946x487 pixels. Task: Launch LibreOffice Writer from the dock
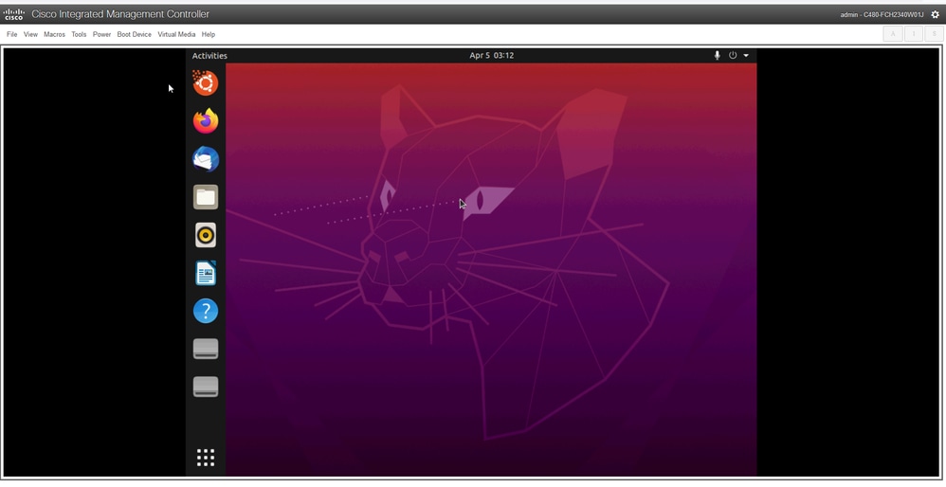(x=205, y=273)
